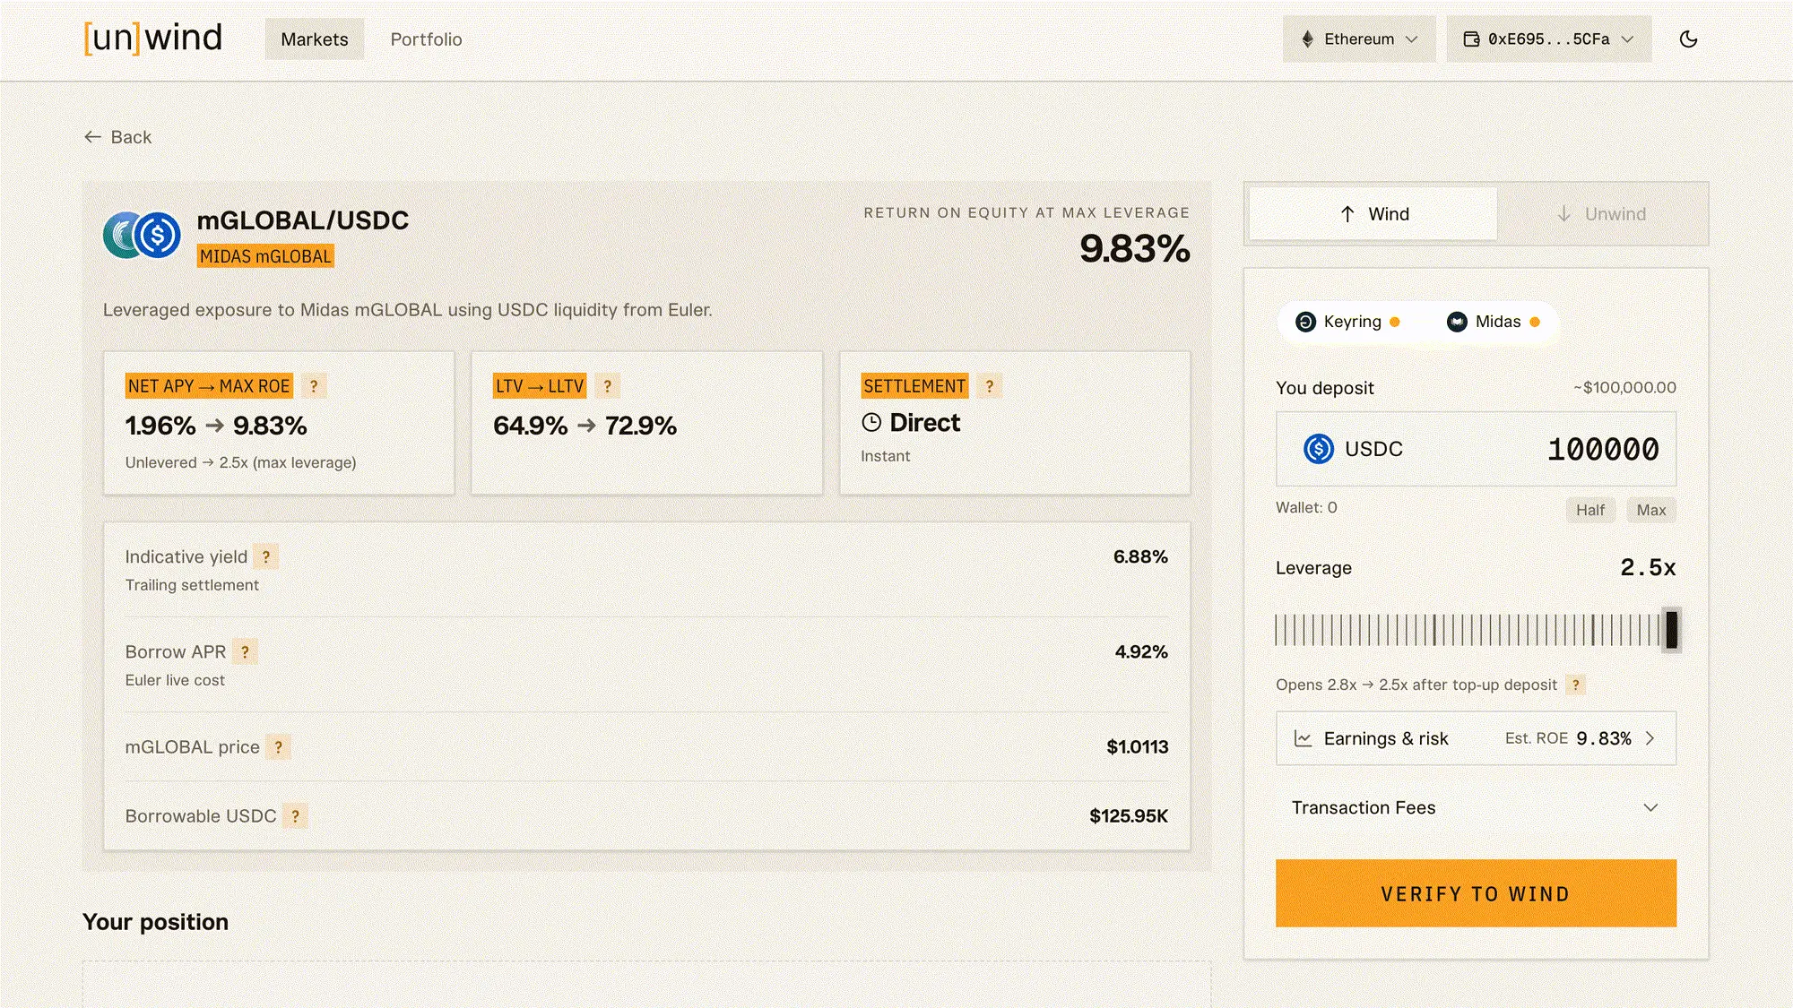Open Earnings & risk details row

(x=1476, y=738)
